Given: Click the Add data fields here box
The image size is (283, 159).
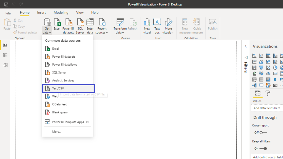Looking at the screenshot, I should coord(267,108).
